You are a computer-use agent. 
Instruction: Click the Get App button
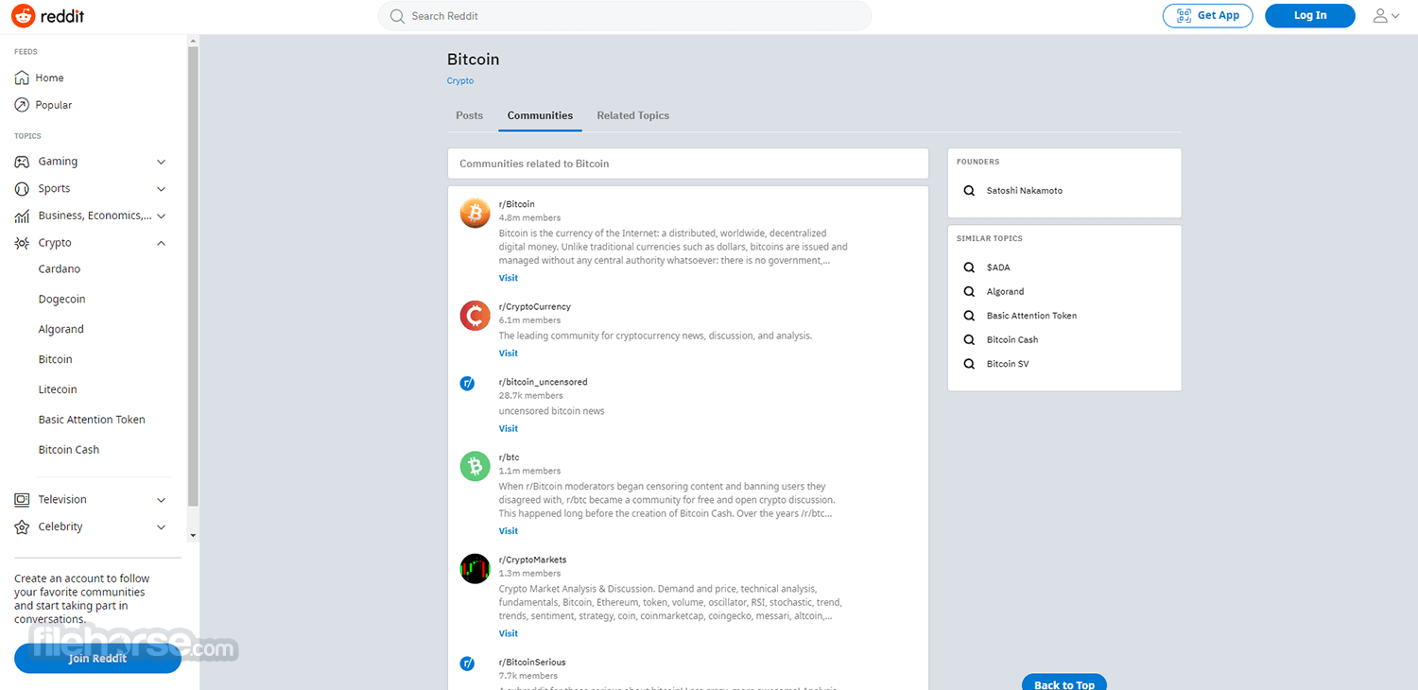tap(1207, 15)
